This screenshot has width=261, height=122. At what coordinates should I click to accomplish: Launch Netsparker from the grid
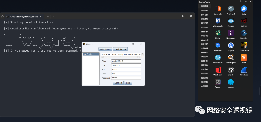pyautogui.click(x=231, y=33)
